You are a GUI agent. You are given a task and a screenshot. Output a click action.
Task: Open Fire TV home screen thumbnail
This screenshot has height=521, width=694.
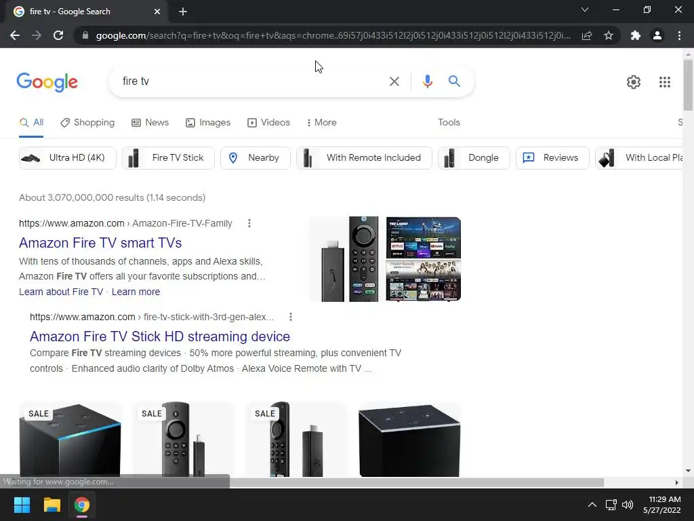pyautogui.click(x=424, y=237)
